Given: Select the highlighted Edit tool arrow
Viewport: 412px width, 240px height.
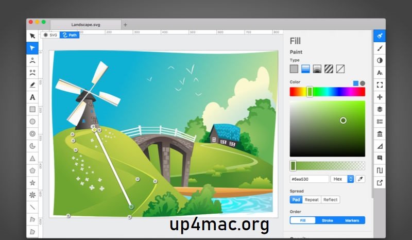Looking at the screenshot, I should click(x=32, y=48).
